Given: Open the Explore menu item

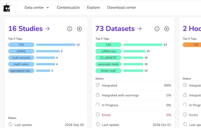Looking at the screenshot, I should coord(93,8).
